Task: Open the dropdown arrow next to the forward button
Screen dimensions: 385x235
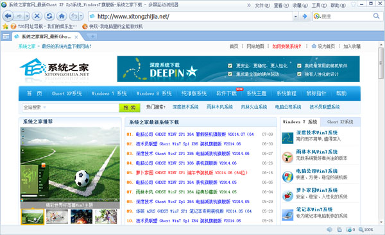Action: (x=27, y=17)
